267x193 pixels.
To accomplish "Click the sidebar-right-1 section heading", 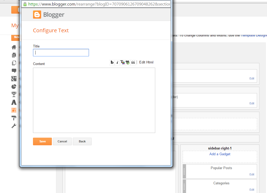I will (220, 148).
